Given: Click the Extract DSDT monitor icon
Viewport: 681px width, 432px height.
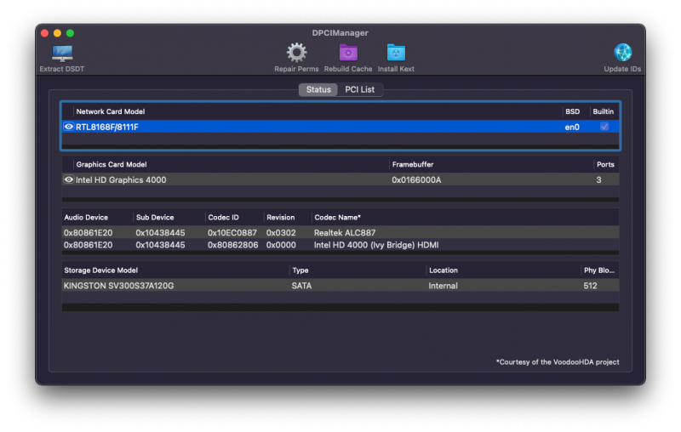Looking at the screenshot, I should pyautogui.click(x=62, y=54).
